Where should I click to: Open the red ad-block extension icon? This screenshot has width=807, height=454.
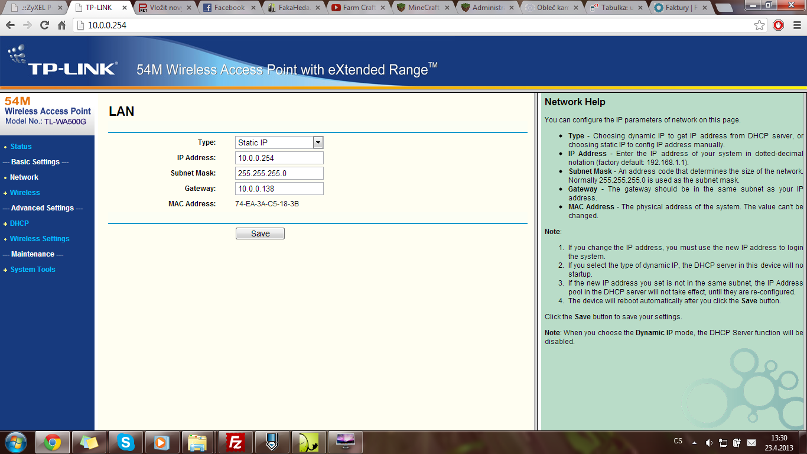pos(779,25)
